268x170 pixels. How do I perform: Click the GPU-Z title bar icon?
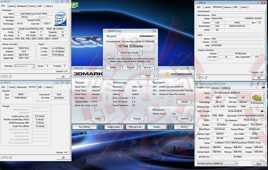(x=197, y=84)
